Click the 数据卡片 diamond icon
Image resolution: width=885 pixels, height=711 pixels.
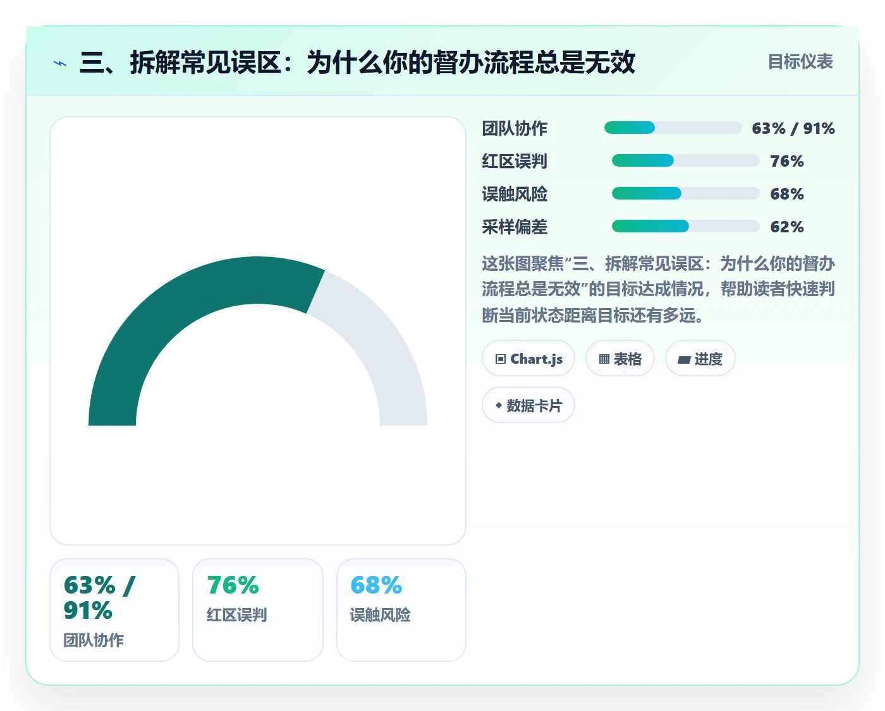(x=499, y=405)
